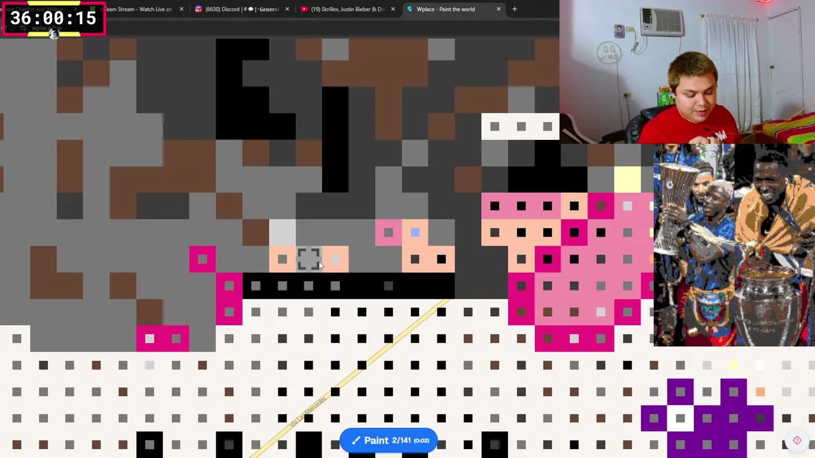Click the light blue pixel marker

(415, 233)
